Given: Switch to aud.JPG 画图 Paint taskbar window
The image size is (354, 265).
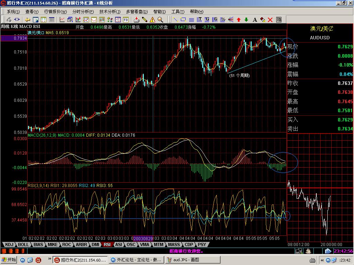Looking at the screenshot, I should 192,260.
